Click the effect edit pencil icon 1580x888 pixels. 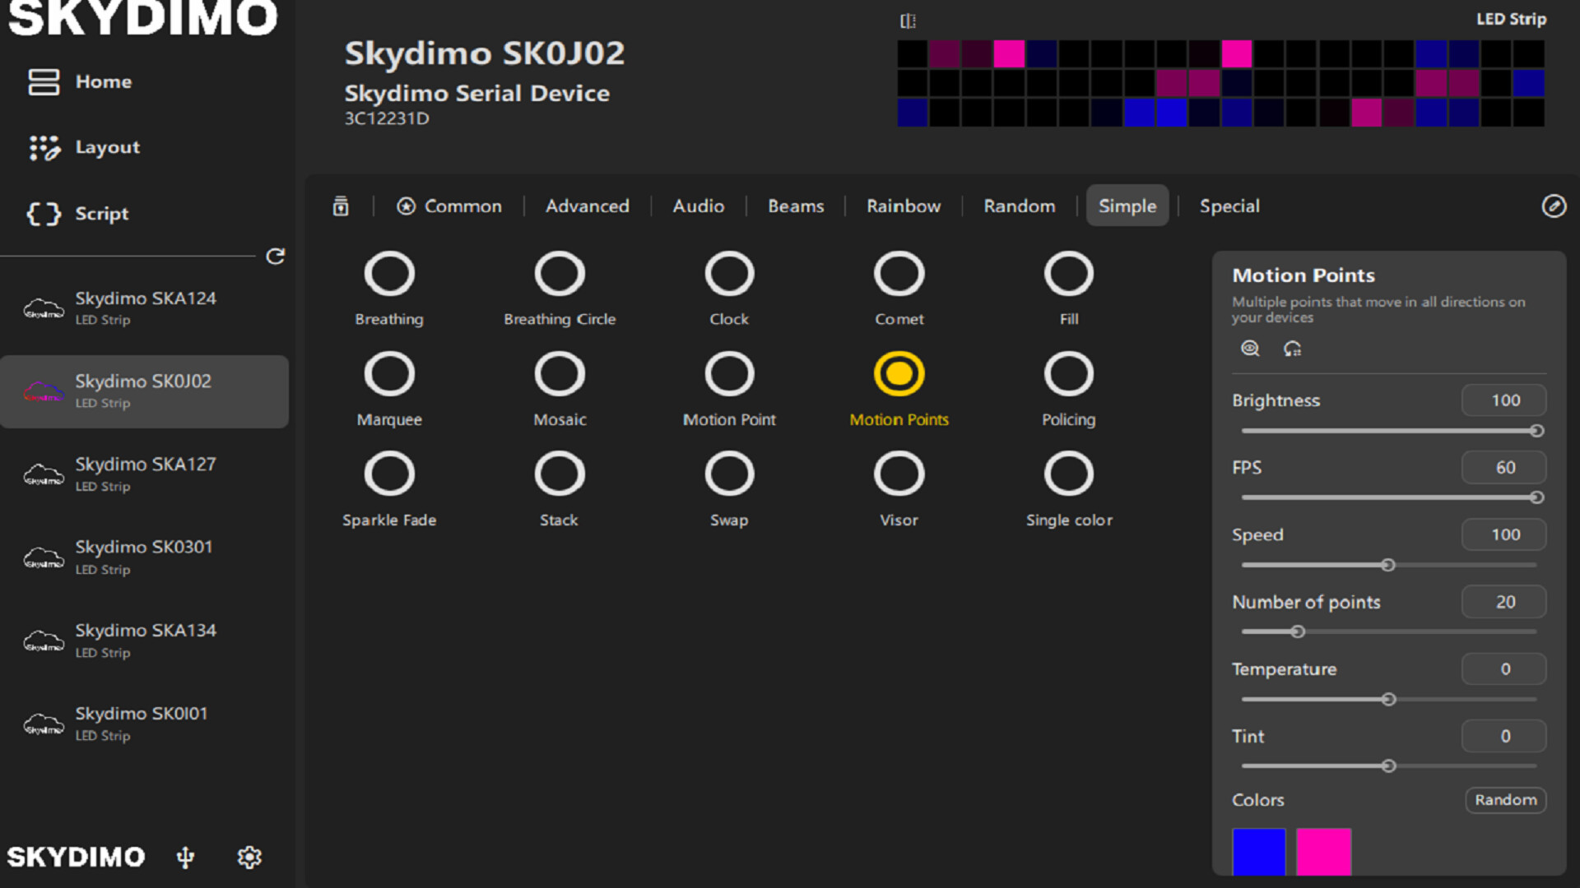tap(1554, 206)
